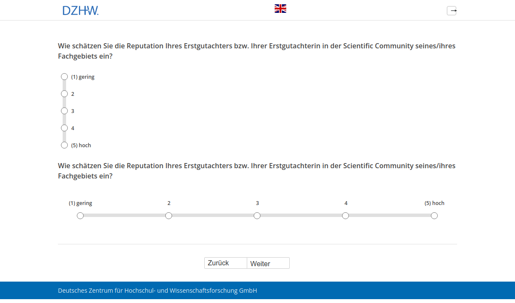The image size is (515, 303).
Task: Select rating option 2 in the radio list
Action: coord(64,94)
